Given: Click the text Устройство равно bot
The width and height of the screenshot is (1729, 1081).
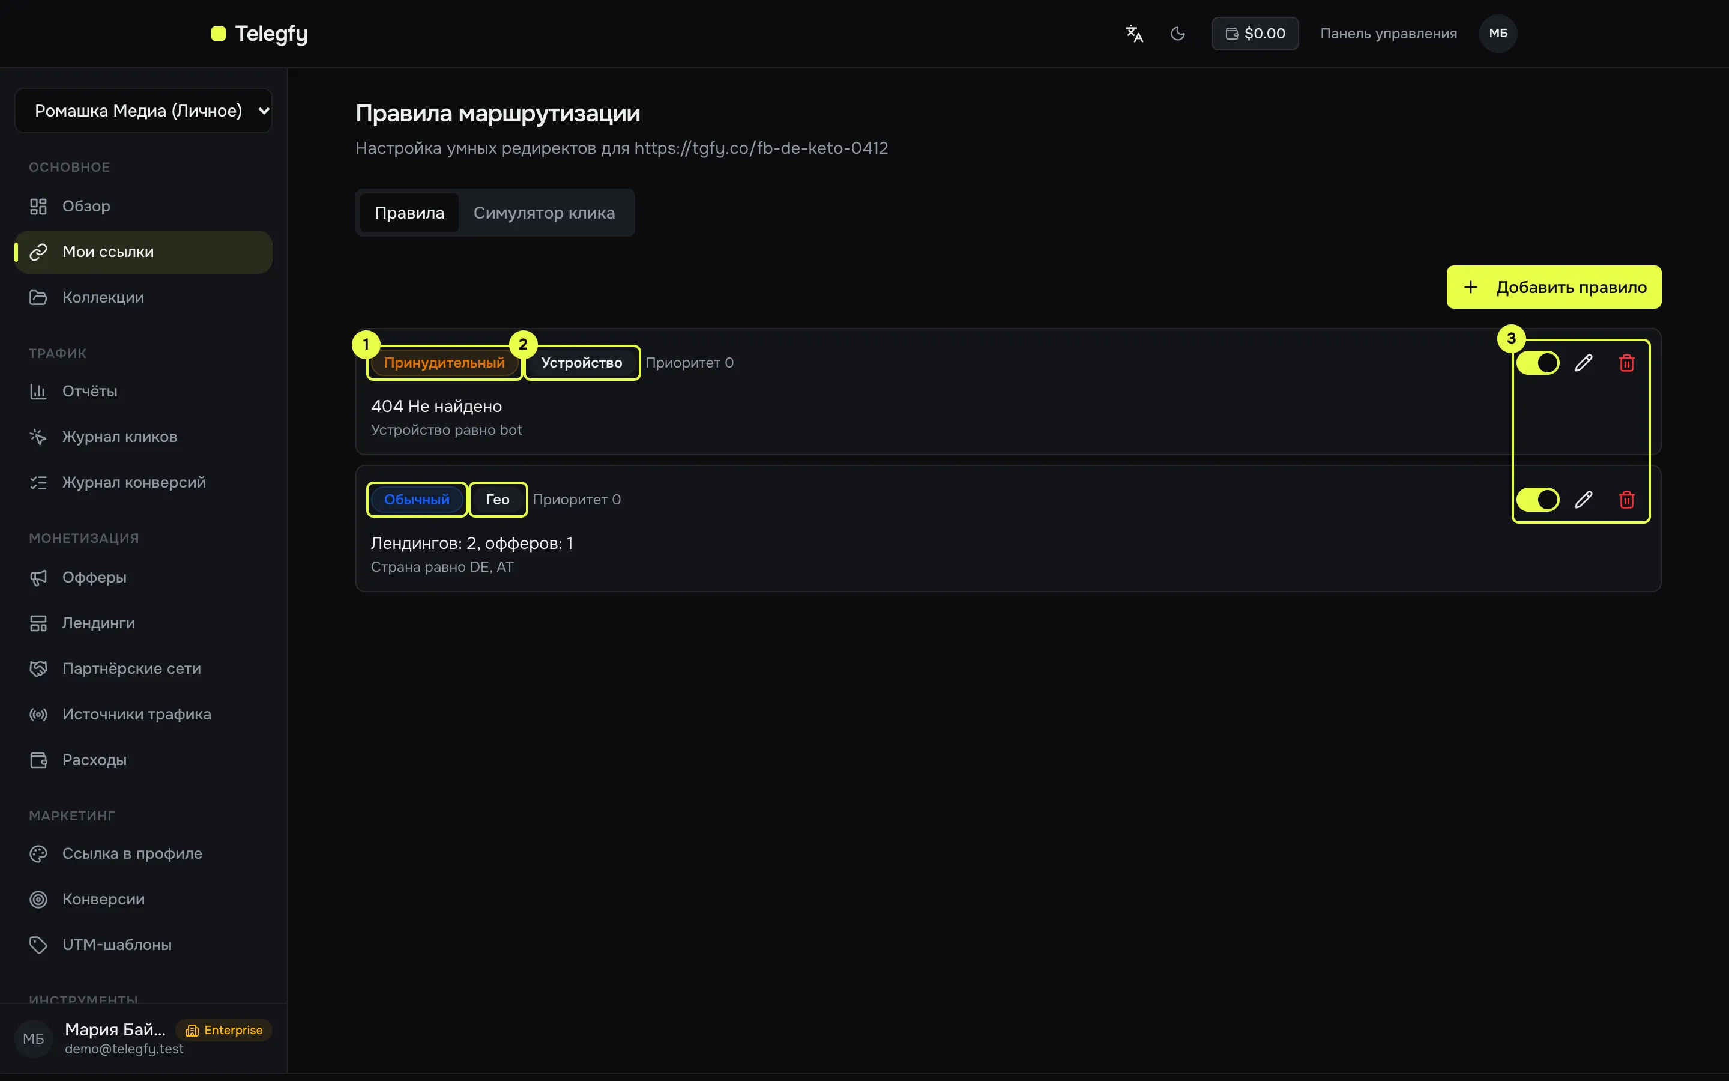Looking at the screenshot, I should pyautogui.click(x=447, y=429).
